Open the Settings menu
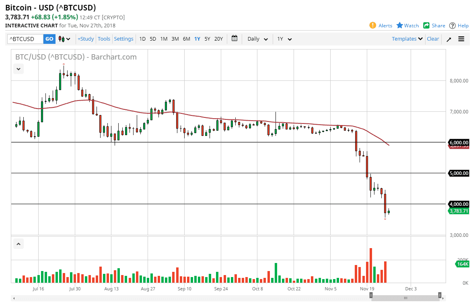This screenshot has height=302, width=473. (123, 39)
